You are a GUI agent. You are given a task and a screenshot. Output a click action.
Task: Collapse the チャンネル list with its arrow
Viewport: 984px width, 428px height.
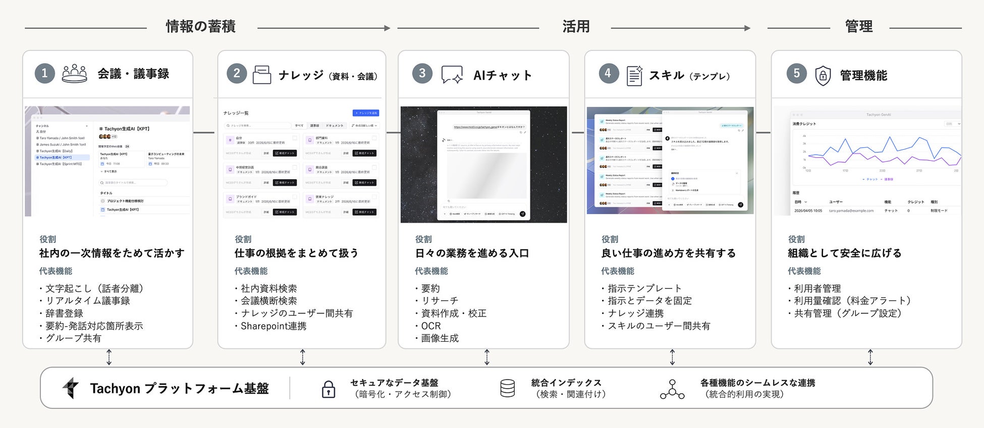click(87, 126)
